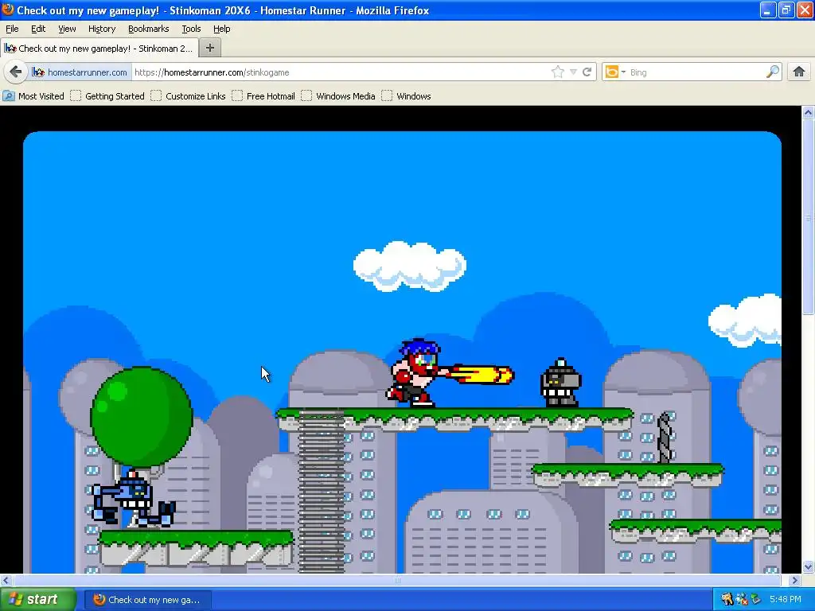Screen dimensions: 815x611
Task: Open the Free Hotmail bookmark
Action: [263, 96]
